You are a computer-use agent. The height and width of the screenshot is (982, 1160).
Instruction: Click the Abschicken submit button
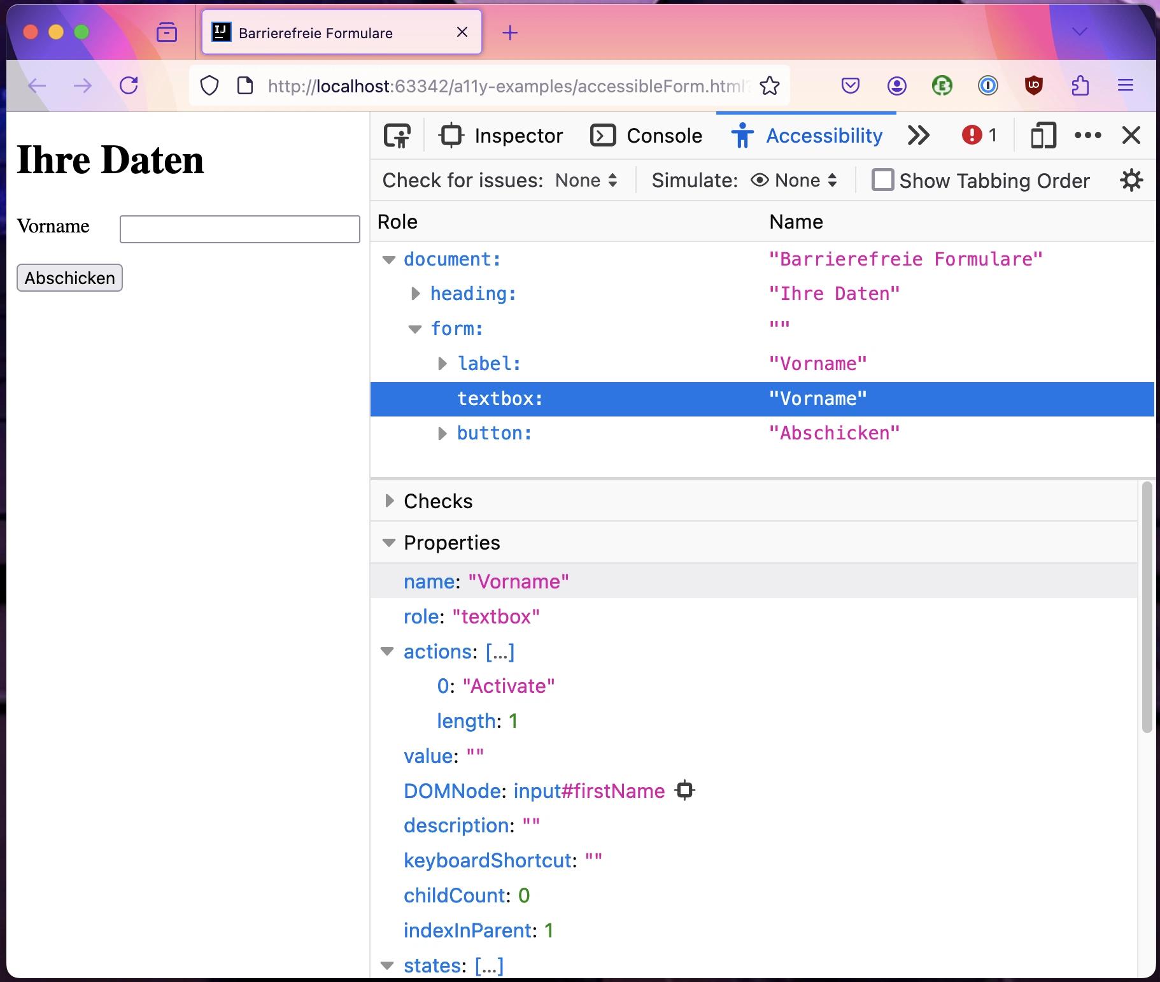(69, 278)
